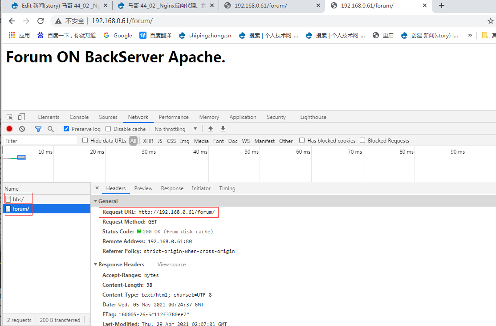Enable the Disable cache checkbox
This screenshot has height=326, width=496.
[x=108, y=129]
